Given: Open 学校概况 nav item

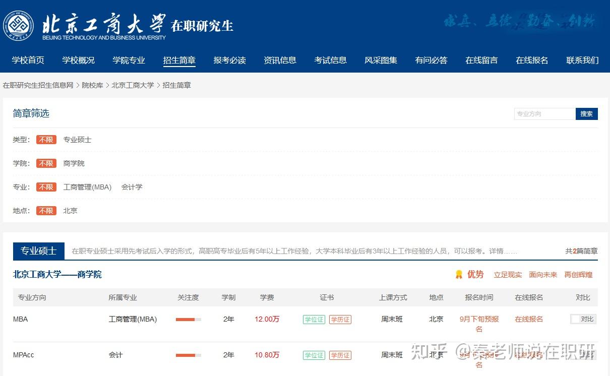Looking at the screenshot, I should point(79,60).
